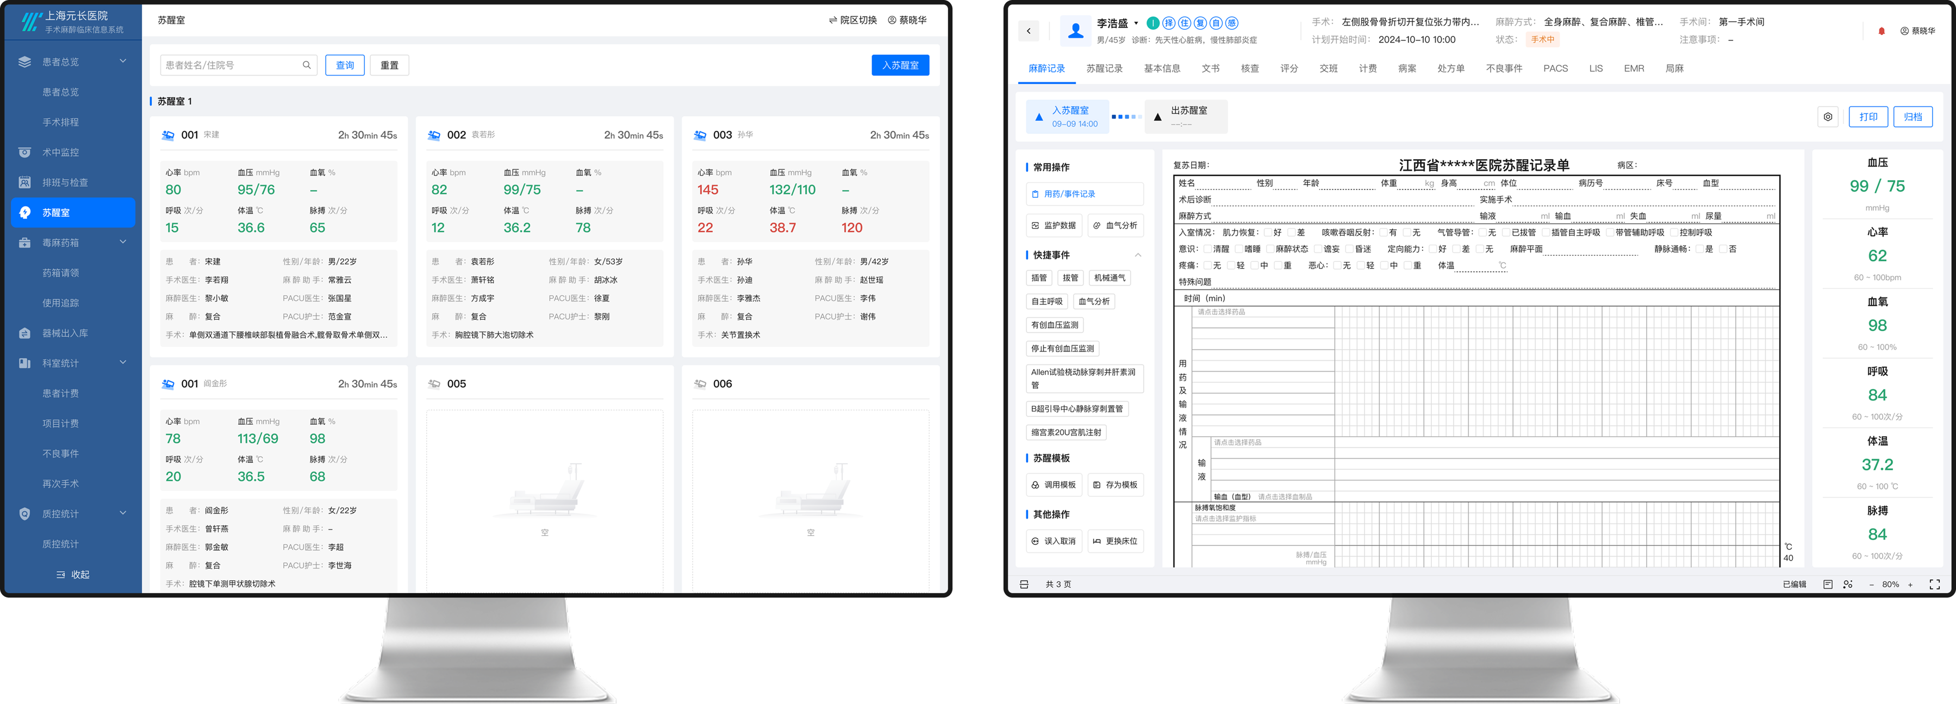This screenshot has height=704, width=1956.
Task: Enter fullscreen using the bottom-right icon
Action: coord(1934,584)
